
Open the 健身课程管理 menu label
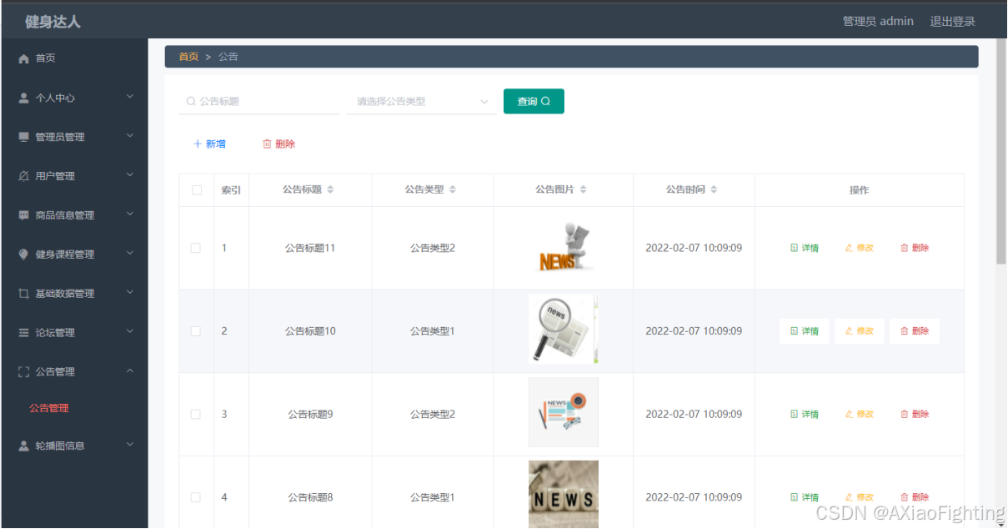click(x=65, y=254)
